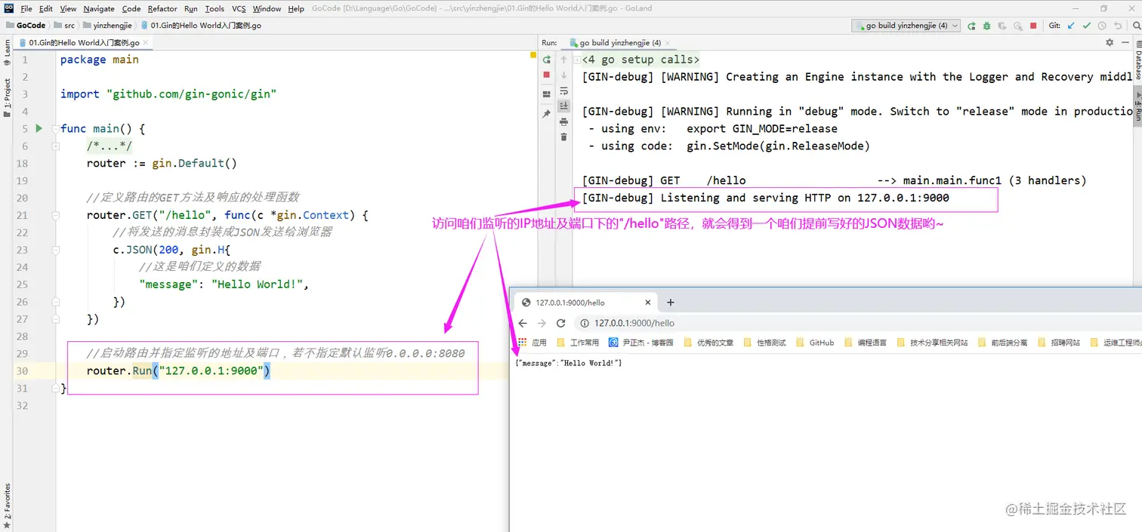Stop the process with the toolbar red square
Screen dimensions: 1142x532
[1033, 26]
